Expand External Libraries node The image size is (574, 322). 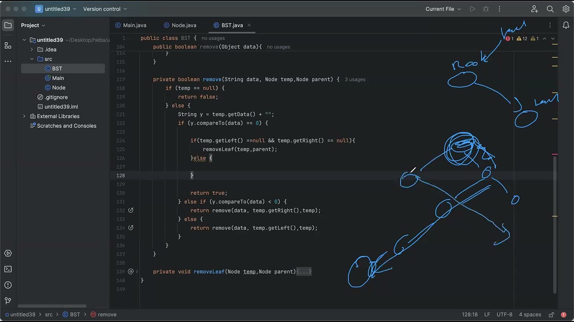point(24,116)
